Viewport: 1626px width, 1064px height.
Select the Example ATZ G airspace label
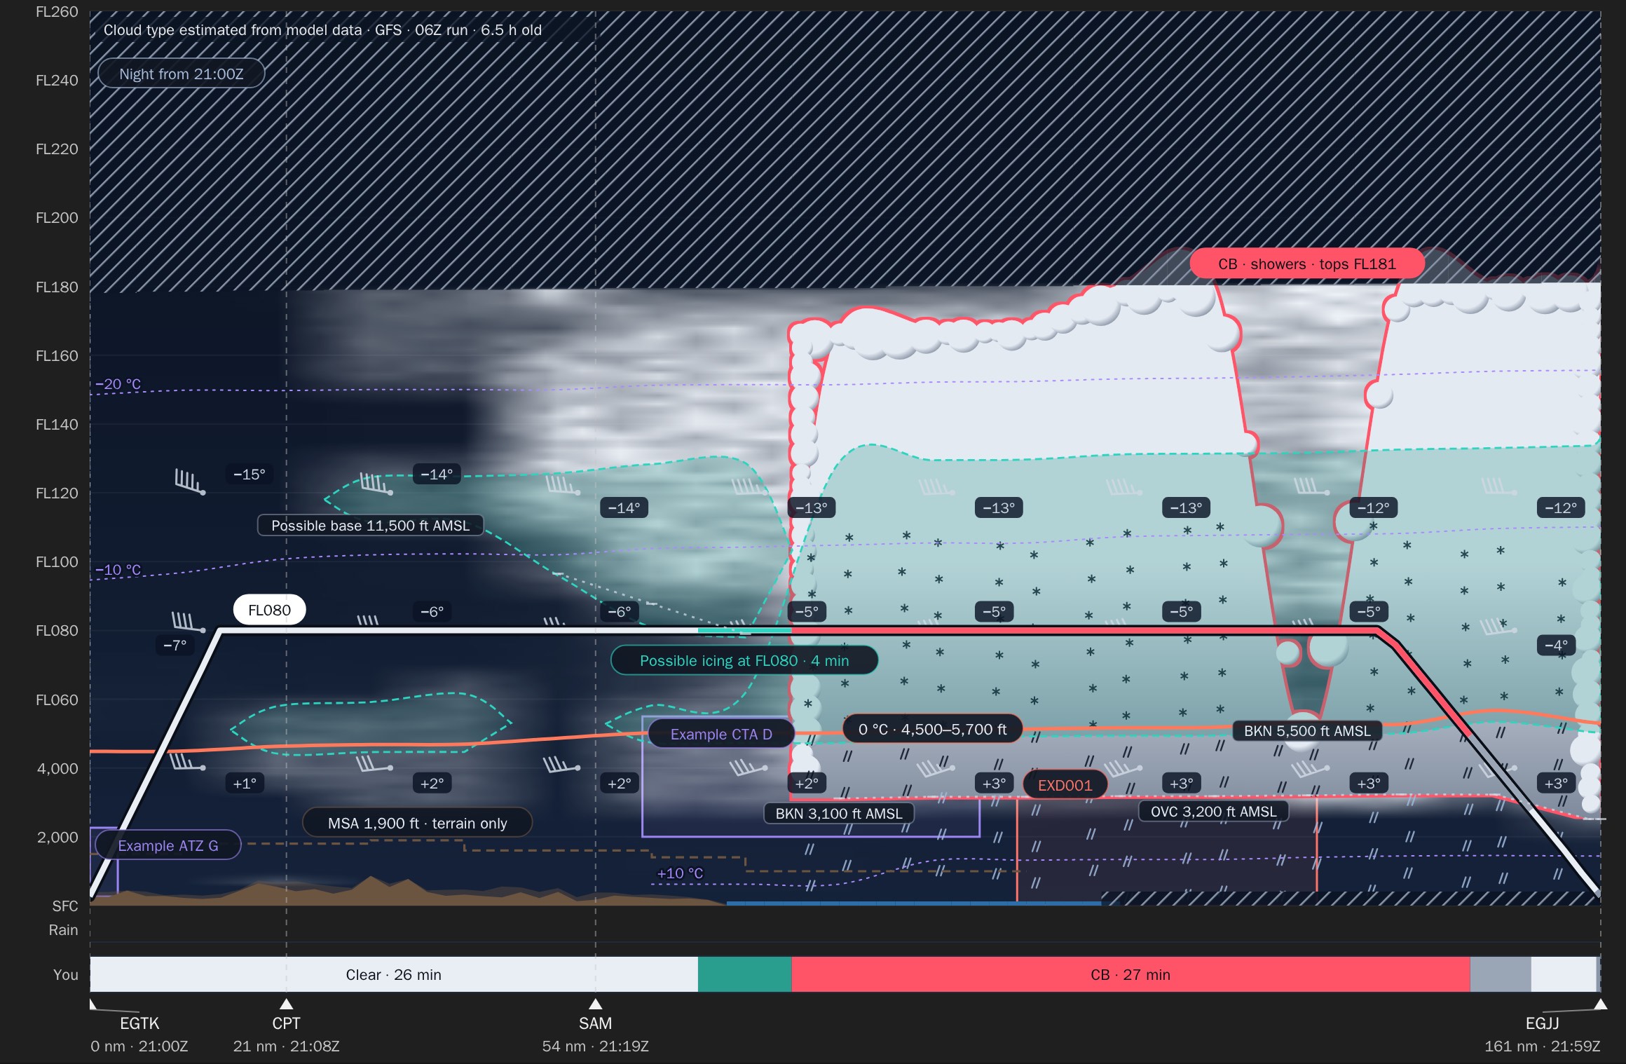(168, 845)
